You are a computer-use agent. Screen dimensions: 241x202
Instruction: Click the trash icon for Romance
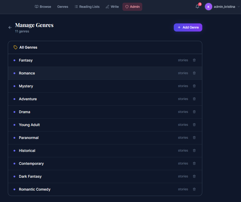click(194, 73)
